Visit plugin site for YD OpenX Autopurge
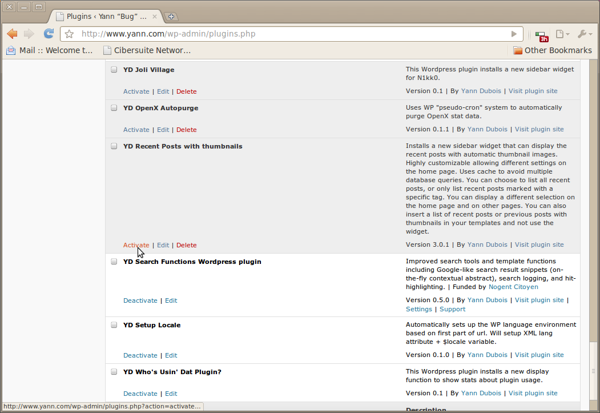This screenshot has width=600, height=413. (539, 129)
